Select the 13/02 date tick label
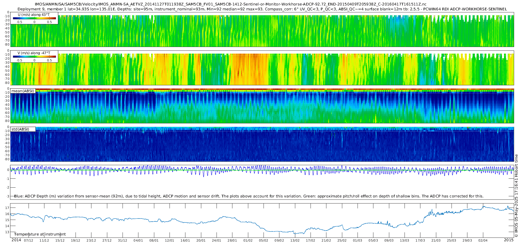 (295, 240)
